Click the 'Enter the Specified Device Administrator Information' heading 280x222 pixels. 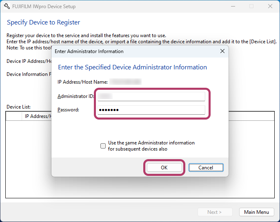click(133, 67)
